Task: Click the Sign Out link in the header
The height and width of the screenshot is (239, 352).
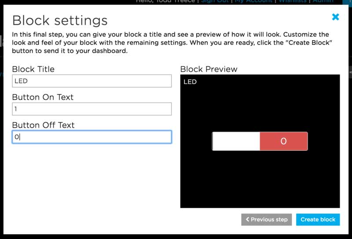Action: (x=214, y=2)
